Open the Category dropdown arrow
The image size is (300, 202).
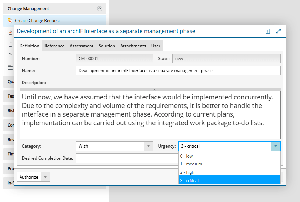coord(148,146)
